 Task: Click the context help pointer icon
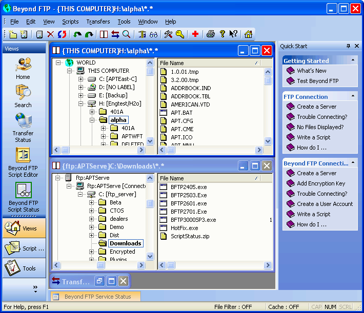(233, 34)
